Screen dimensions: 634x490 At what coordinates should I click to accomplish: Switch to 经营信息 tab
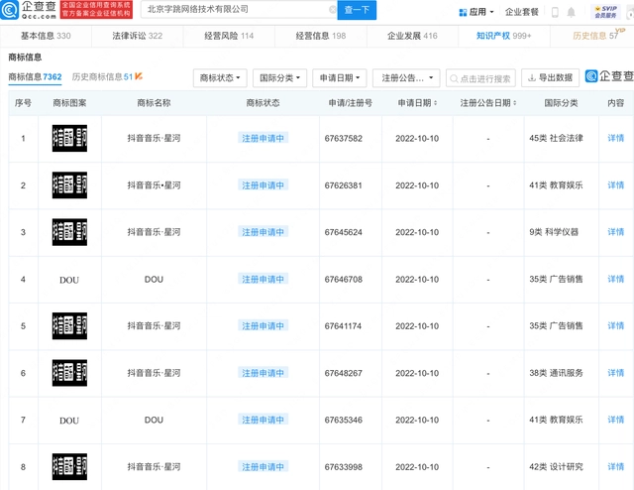click(x=321, y=36)
